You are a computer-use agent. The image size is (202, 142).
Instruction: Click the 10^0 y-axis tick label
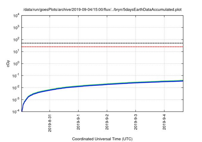(x=16, y=64)
